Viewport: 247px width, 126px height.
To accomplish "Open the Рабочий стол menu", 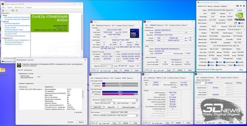I will 19,7.
